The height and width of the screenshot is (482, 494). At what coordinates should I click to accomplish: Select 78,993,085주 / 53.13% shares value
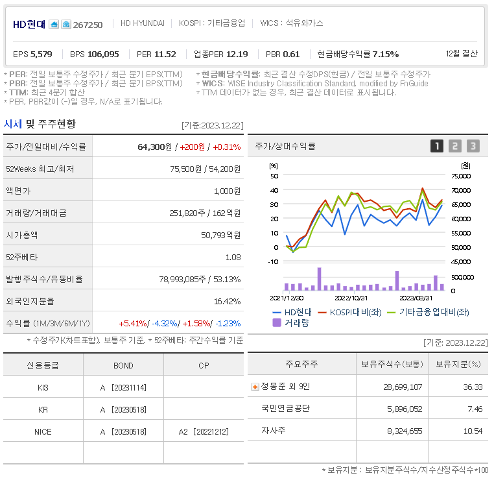200,280
